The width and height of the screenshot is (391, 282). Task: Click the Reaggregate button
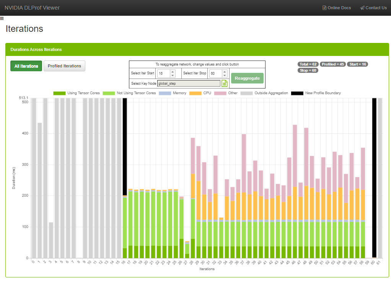(x=247, y=78)
